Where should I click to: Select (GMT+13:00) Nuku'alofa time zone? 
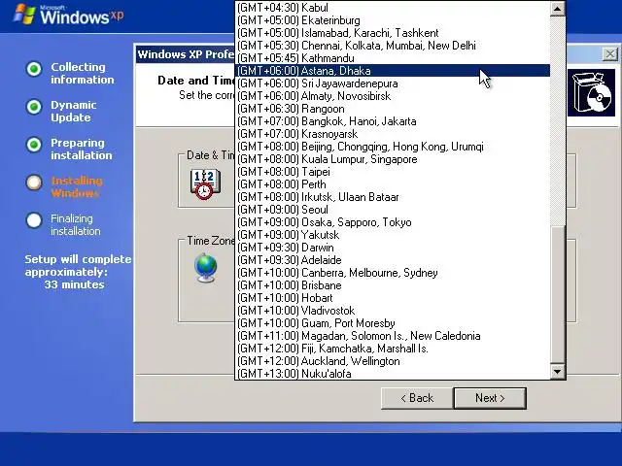click(393, 374)
